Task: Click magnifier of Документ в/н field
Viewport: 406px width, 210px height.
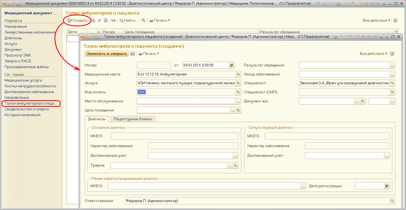Action: tap(363, 101)
